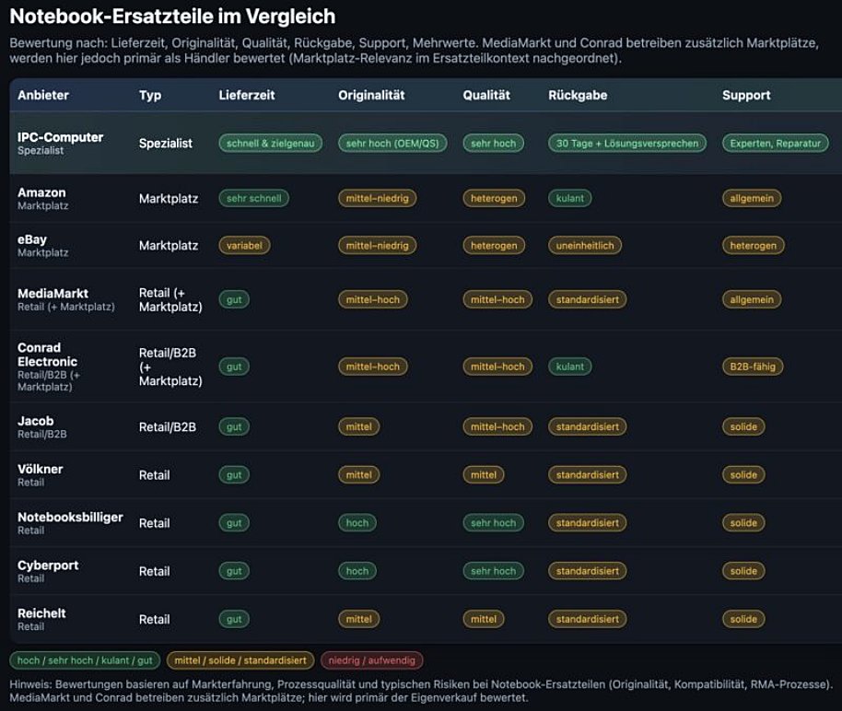842x711 pixels.
Task: Click the green legend chip for hoch/kulant/gut
Action: [85, 659]
